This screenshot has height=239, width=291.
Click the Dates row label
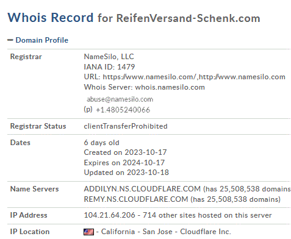[20, 143]
